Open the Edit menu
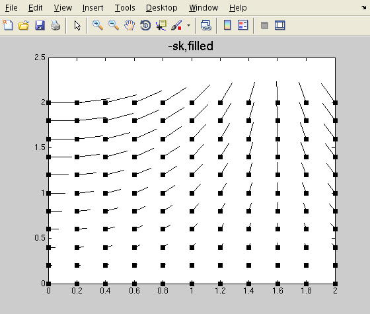The image size is (370, 314). point(36,8)
